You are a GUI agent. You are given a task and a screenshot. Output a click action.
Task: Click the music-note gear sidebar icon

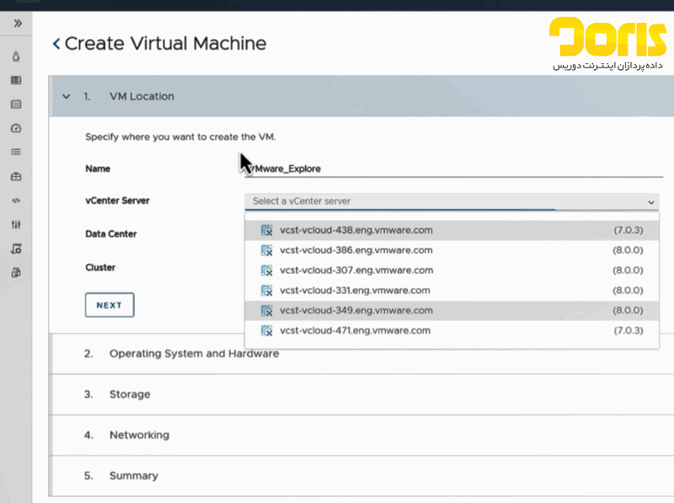[16, 249]
